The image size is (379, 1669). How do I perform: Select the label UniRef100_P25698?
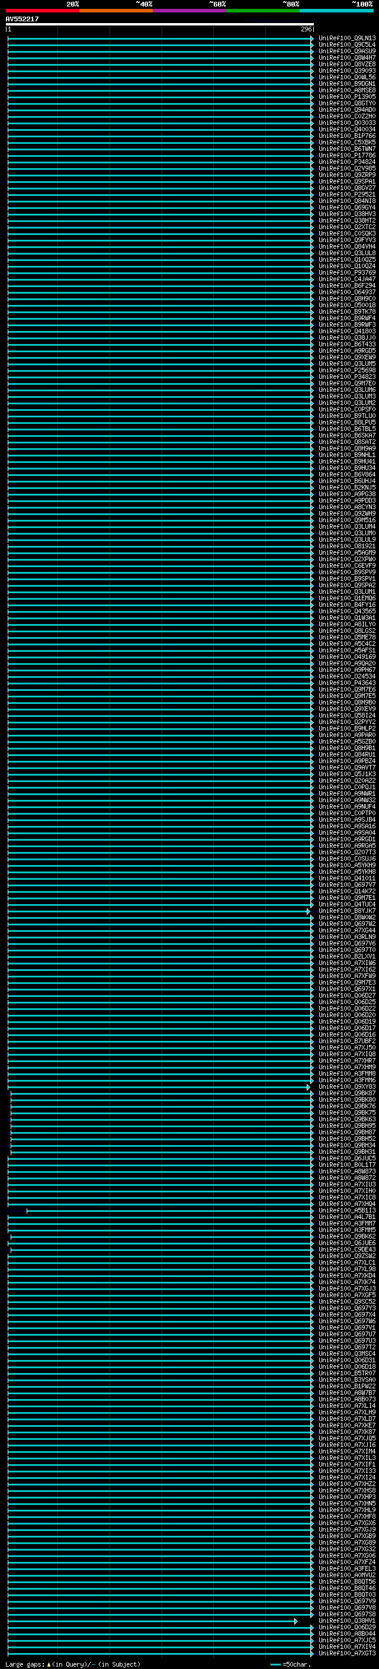(x=347, y=370)
